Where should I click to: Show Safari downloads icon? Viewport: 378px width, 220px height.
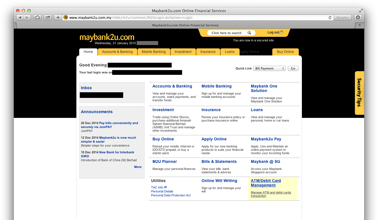(x=358, y=17)
